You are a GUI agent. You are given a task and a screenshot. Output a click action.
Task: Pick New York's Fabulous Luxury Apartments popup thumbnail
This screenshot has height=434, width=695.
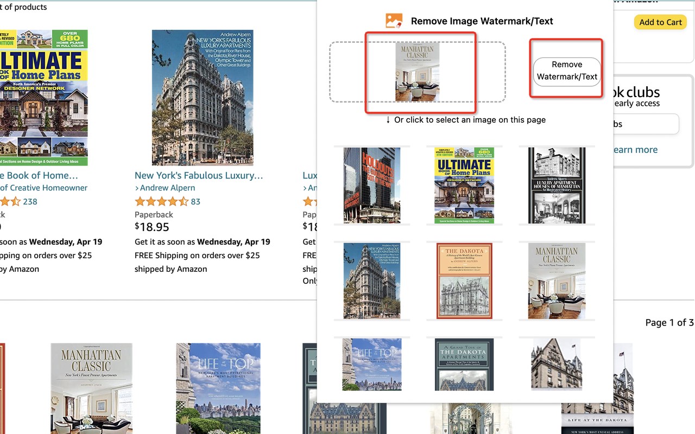pos(372,281)
